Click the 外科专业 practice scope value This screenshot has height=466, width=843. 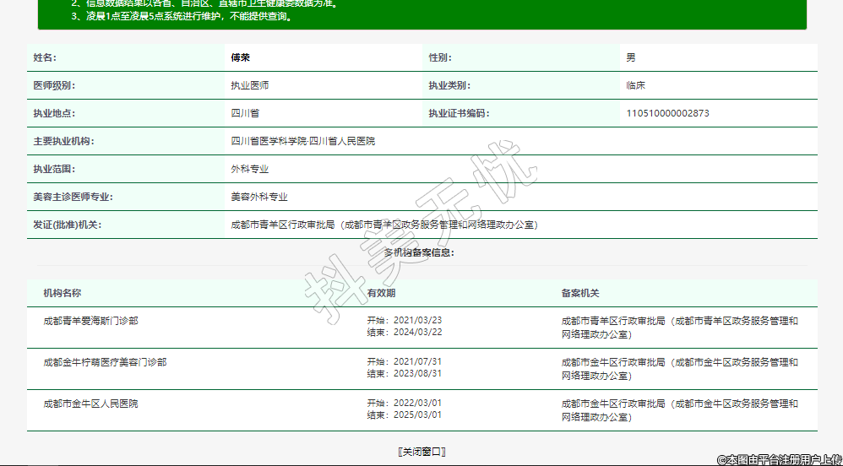pos(250,169)
